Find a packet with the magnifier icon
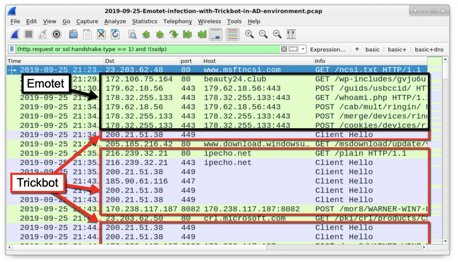 (x=132, y=34)
